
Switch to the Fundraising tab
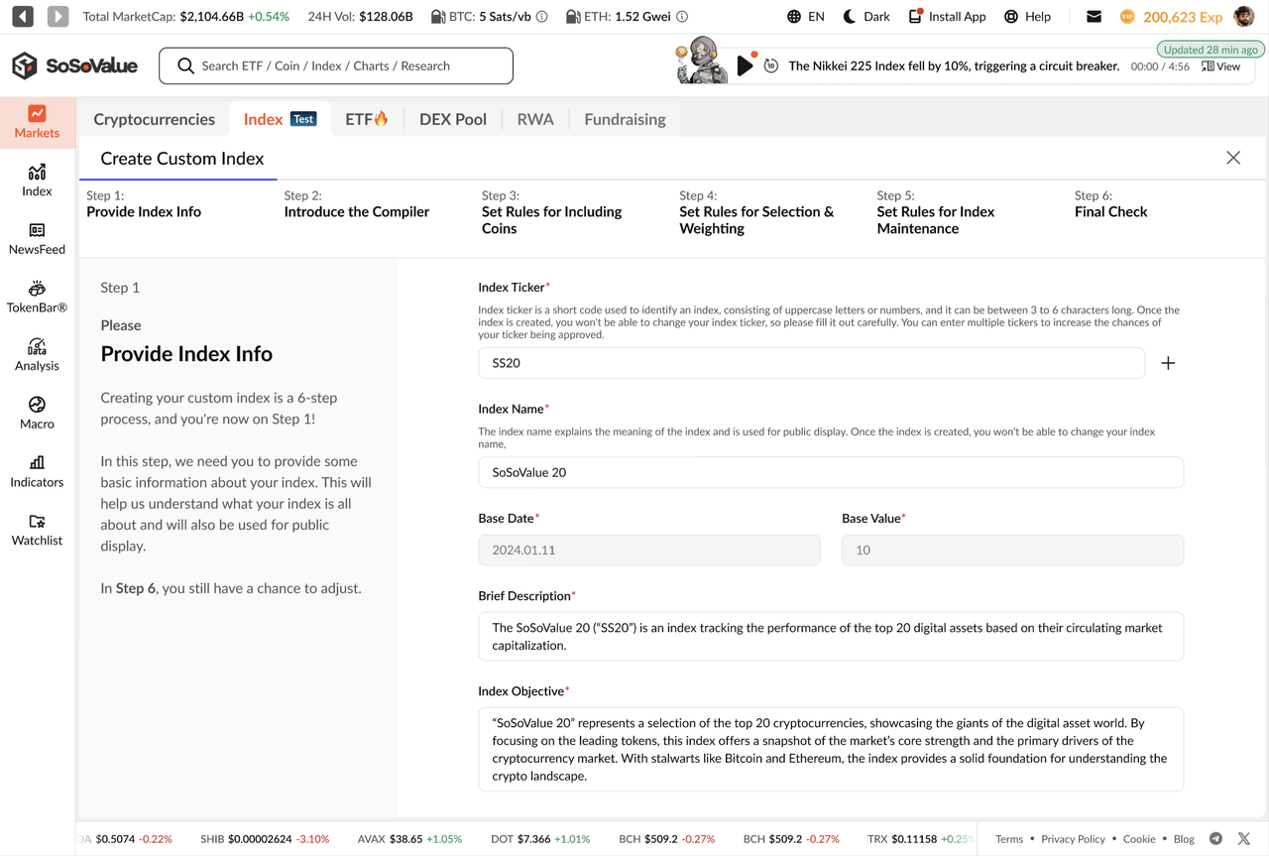pyautogui.click(x=625, y=119)
